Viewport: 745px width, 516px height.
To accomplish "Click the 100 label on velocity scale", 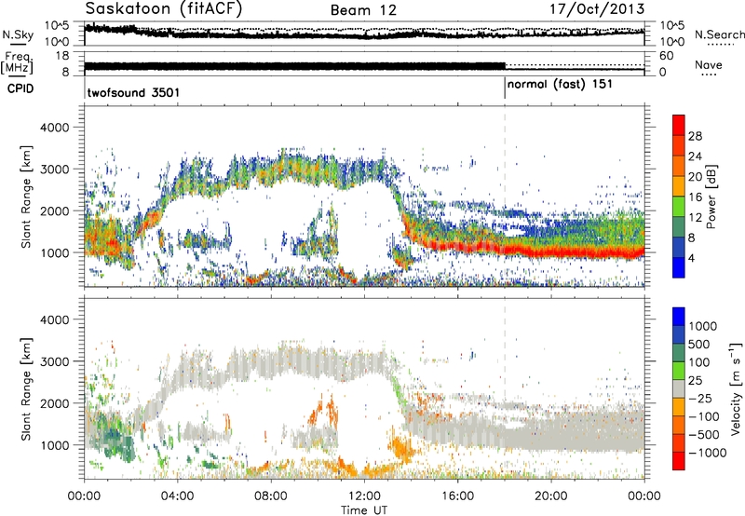I will (699, 362).
